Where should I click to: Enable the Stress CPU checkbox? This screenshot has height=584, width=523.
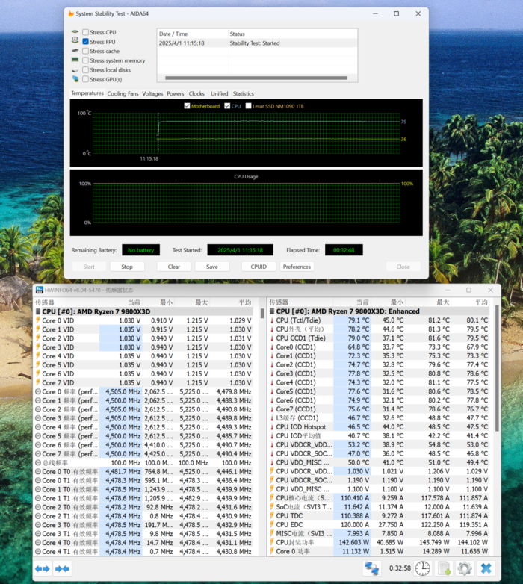[x=86, y=32]
